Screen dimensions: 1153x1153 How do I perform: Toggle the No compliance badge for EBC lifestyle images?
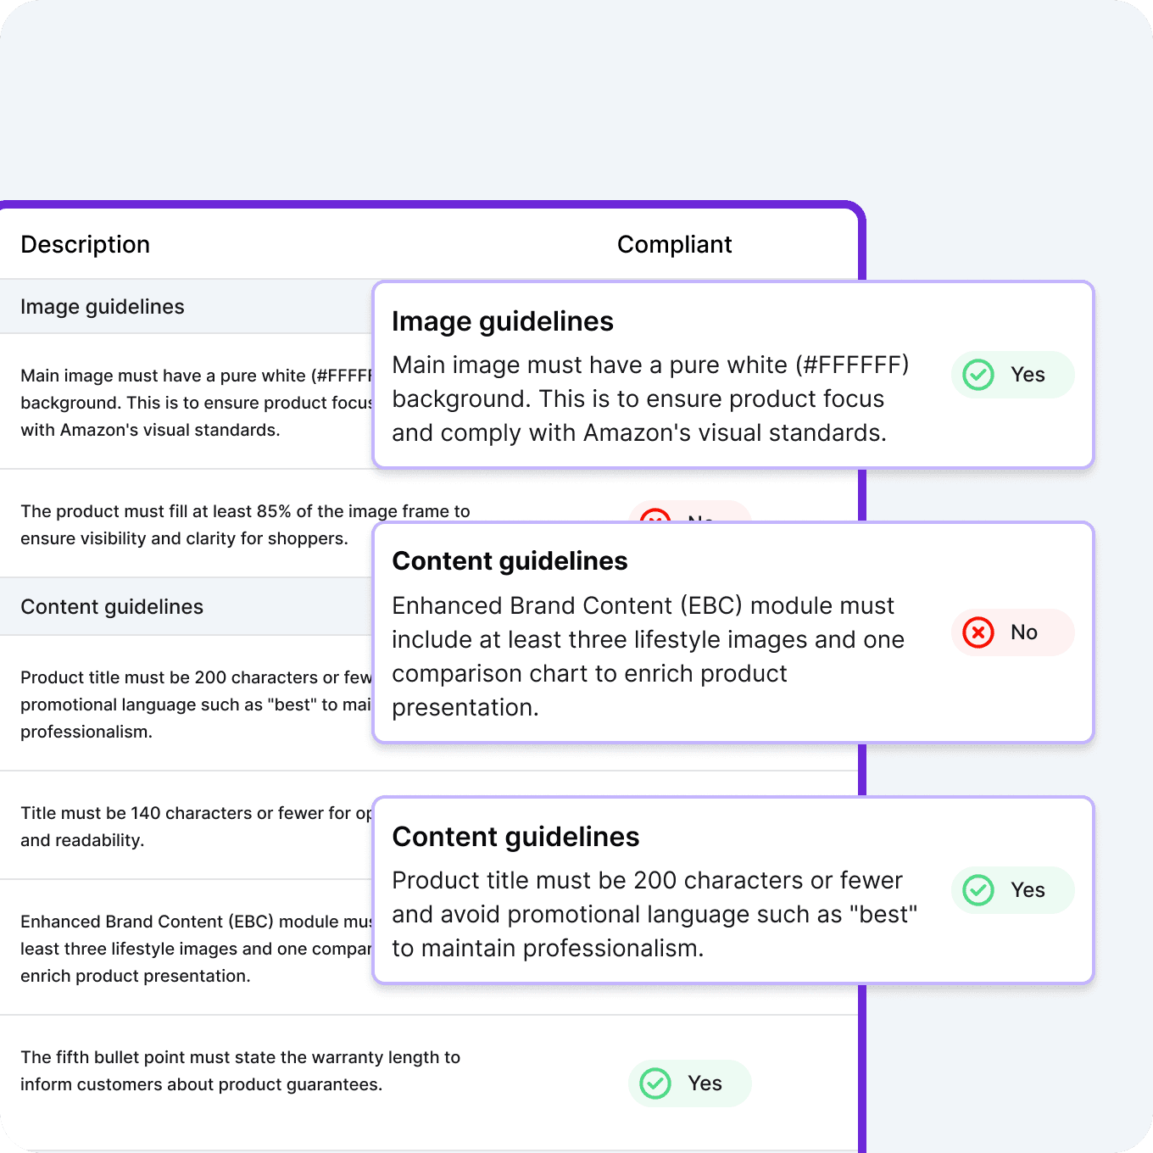[x=1012, y=632]
